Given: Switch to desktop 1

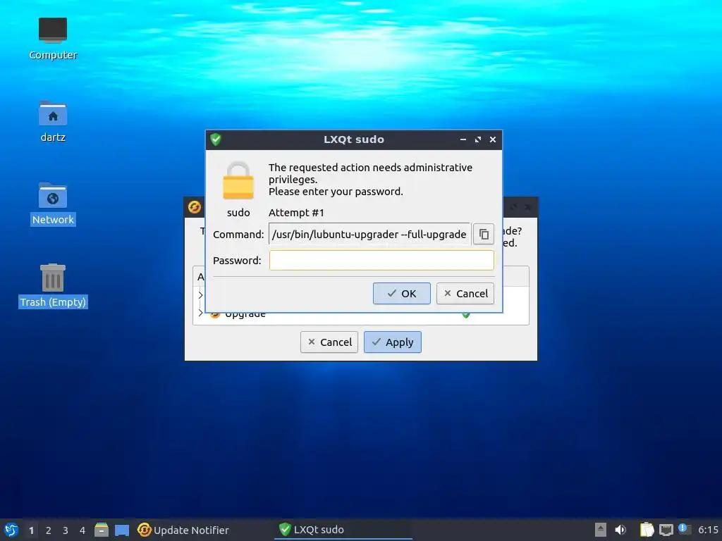Looking at the screenshot, I should coord(31,530).
